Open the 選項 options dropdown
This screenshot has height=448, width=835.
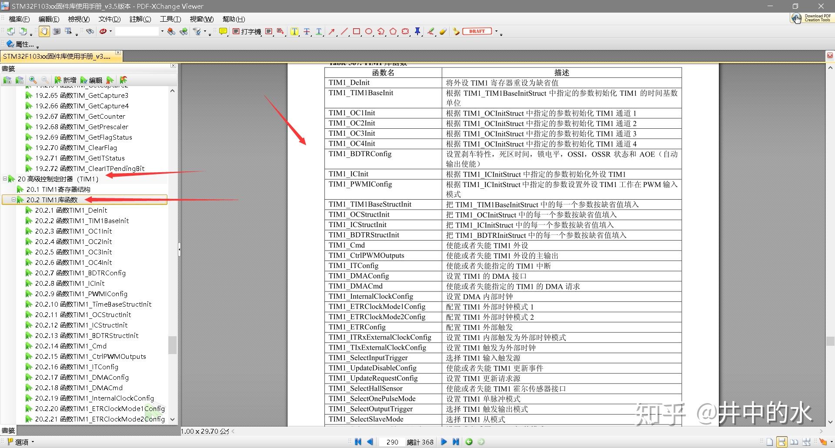click(x=21, y=442)
